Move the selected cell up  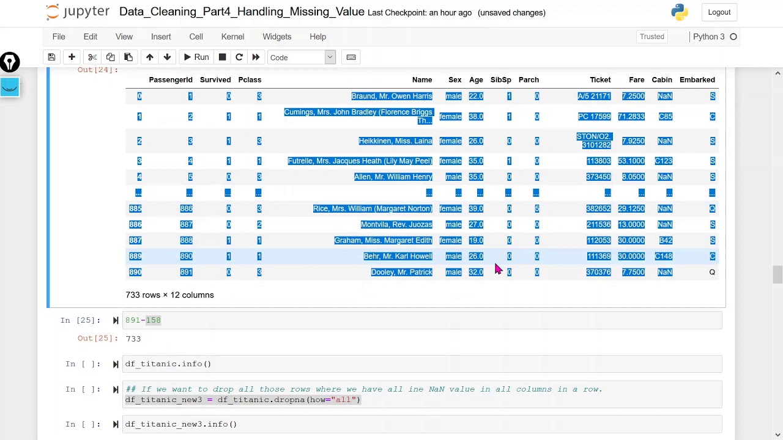pos(149,57)
